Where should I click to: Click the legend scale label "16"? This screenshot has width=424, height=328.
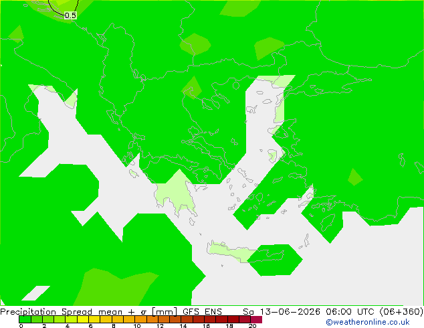(207, 326)
